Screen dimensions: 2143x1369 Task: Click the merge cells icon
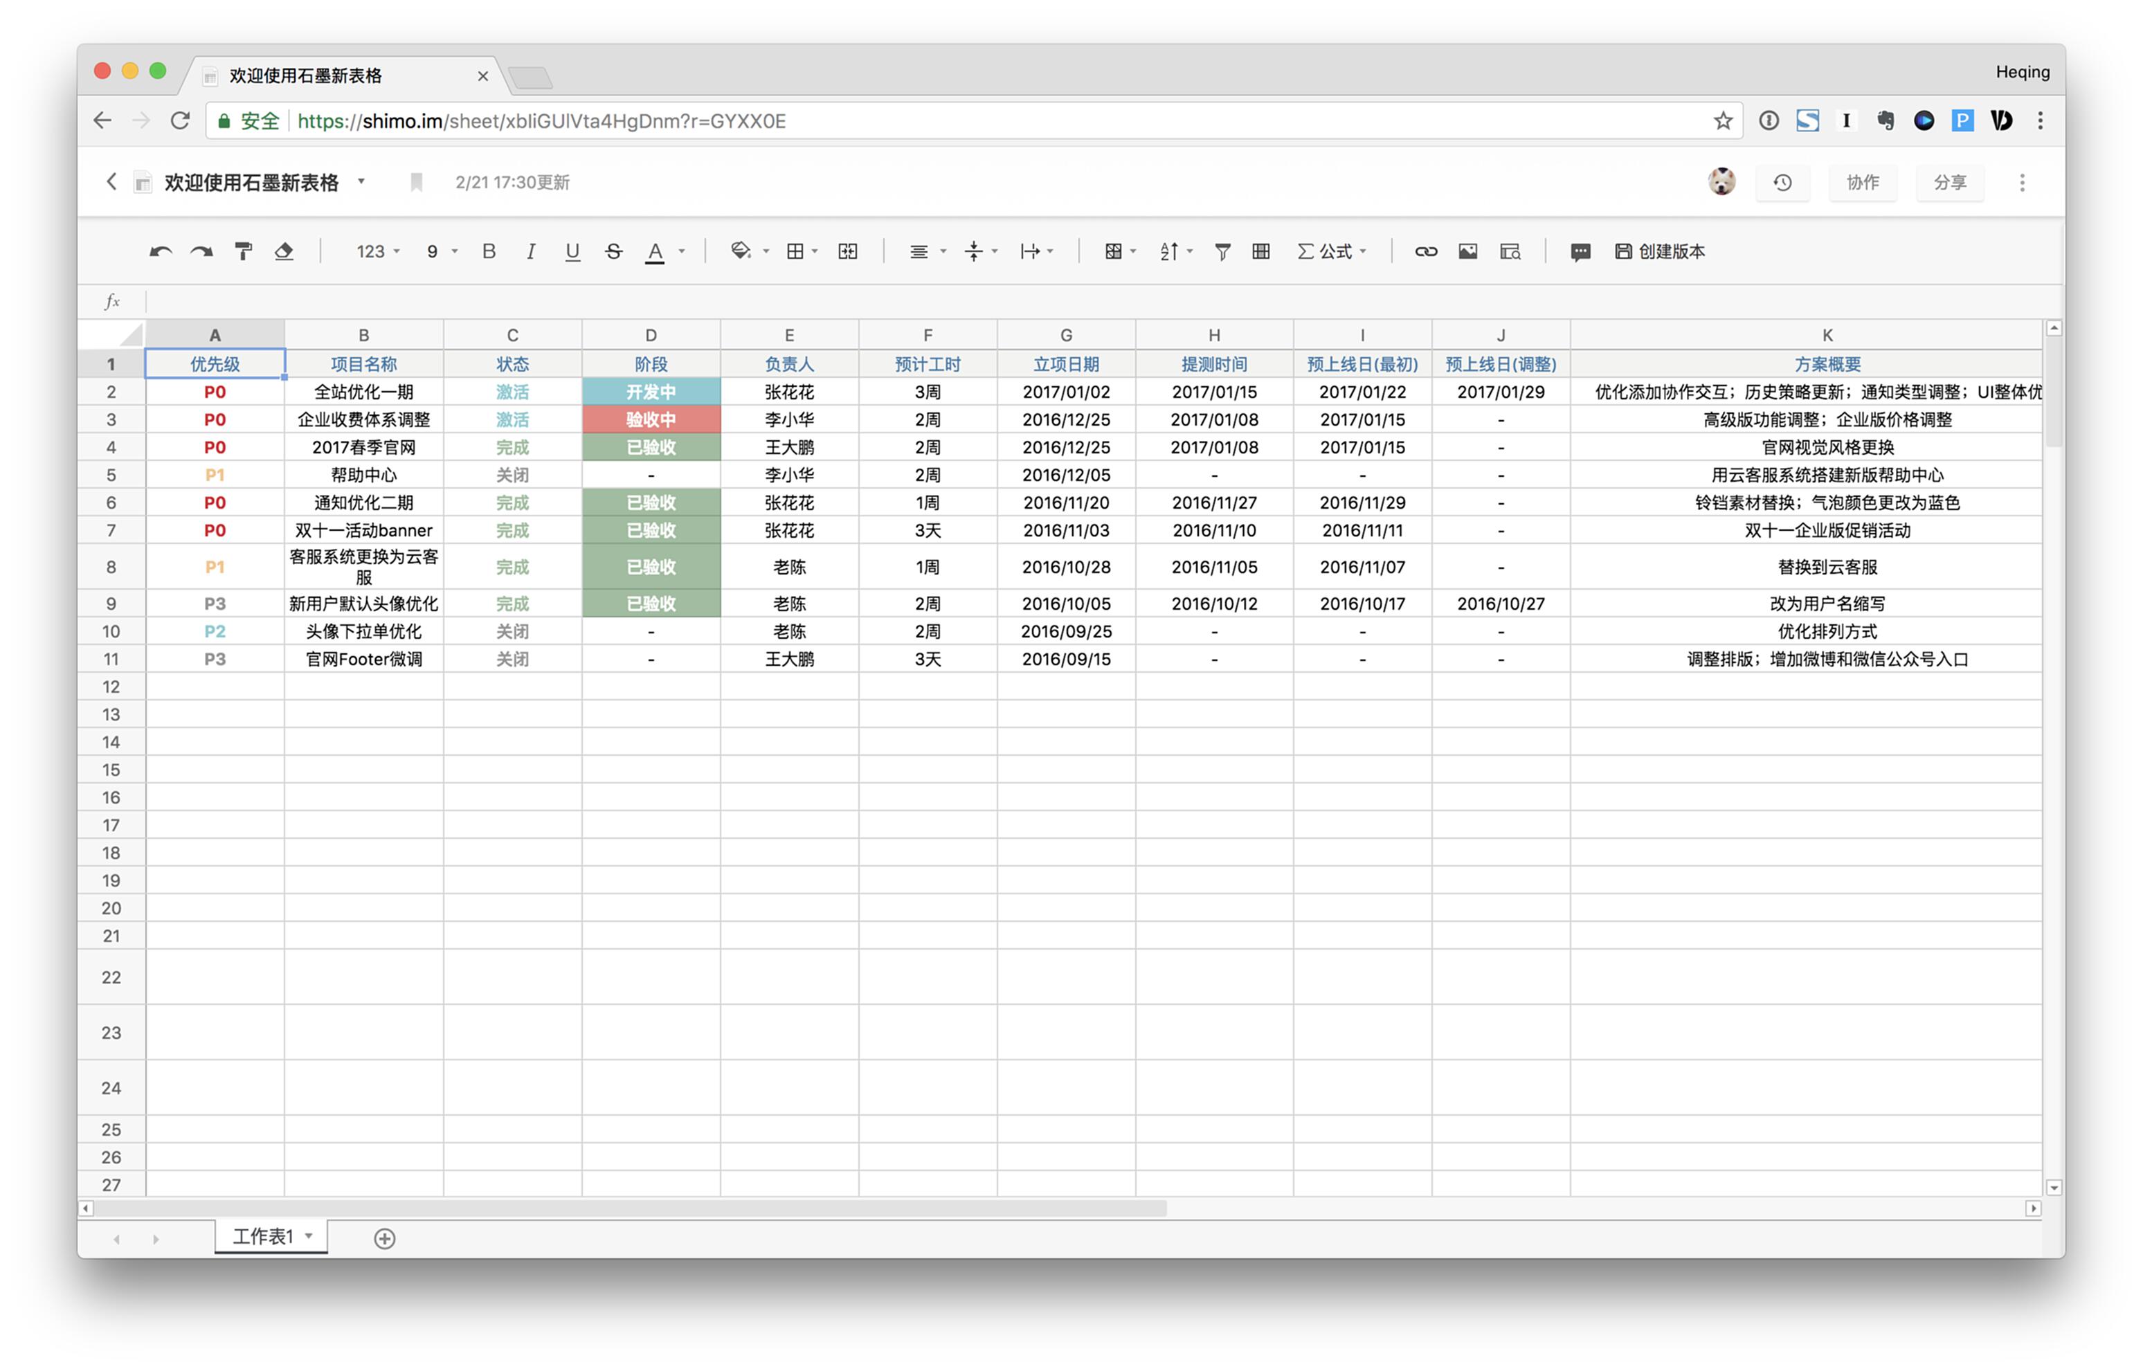847,252
